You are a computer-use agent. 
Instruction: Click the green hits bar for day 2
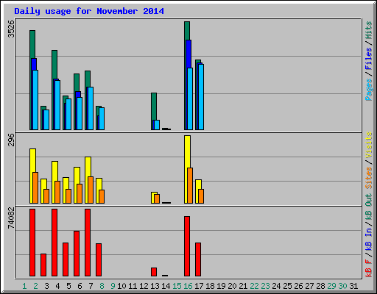tap(32, 44)
